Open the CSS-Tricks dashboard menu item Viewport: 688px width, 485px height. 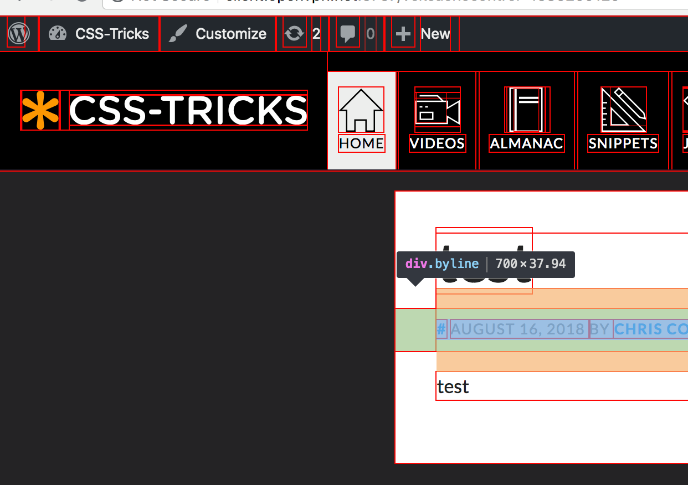point(99,34)
